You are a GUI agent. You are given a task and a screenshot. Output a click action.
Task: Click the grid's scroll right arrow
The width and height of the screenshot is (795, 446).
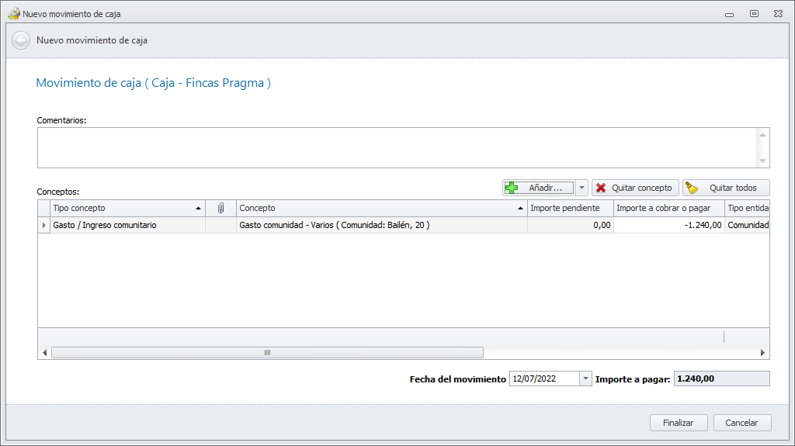click(x=762, y=352)
